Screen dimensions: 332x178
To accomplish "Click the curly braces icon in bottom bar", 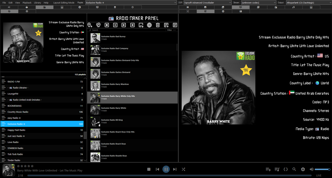I will click(x=286, y=169).
